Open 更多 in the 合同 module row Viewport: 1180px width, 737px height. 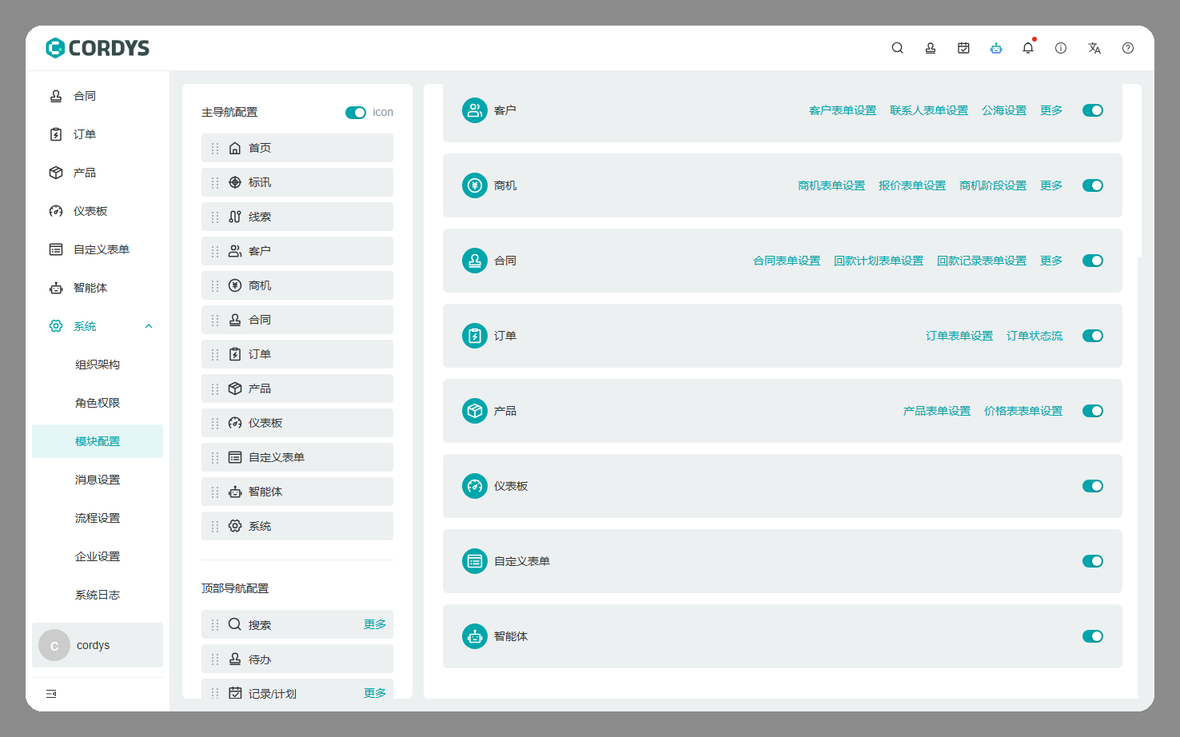1051,261
